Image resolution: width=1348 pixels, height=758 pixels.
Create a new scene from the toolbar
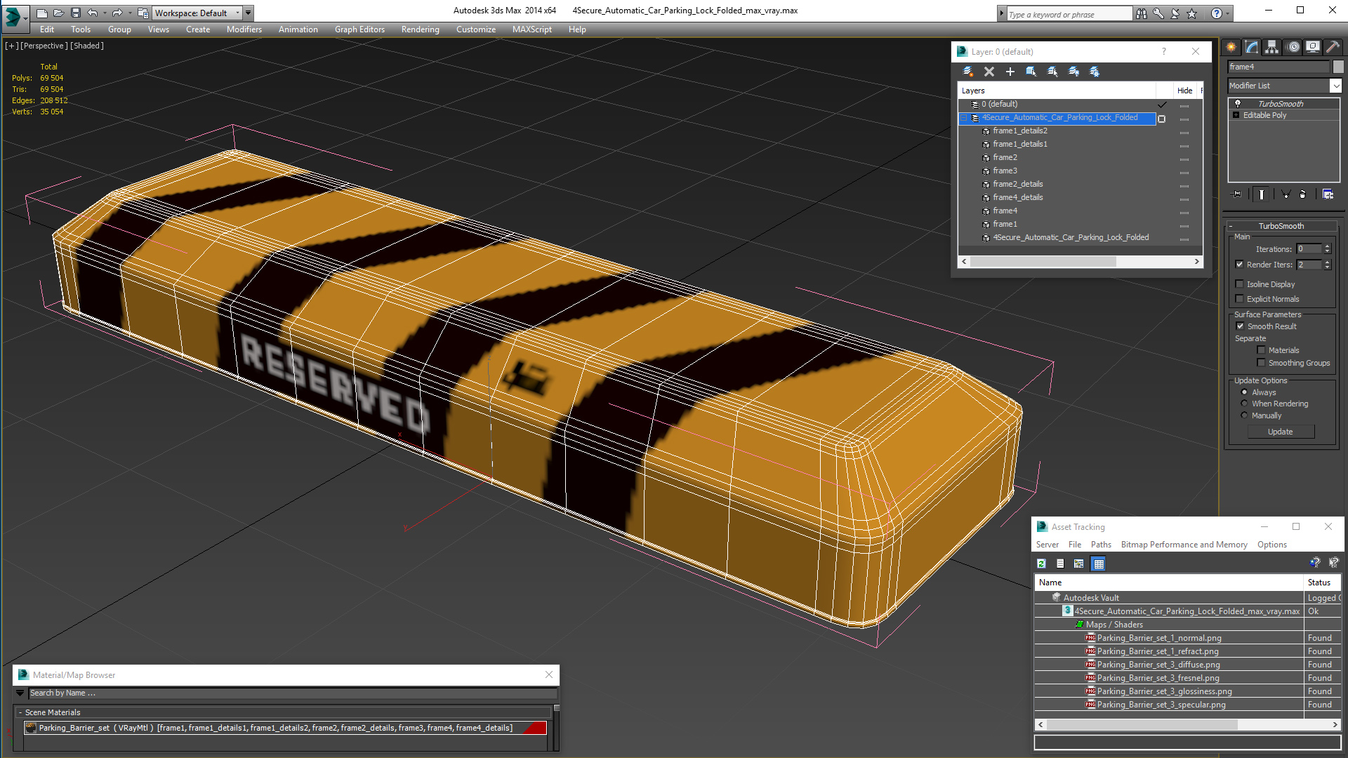point(42,13)
